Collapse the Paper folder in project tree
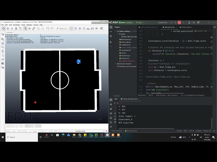The width and height of the screenshot is (217, 162). (118, 34)
